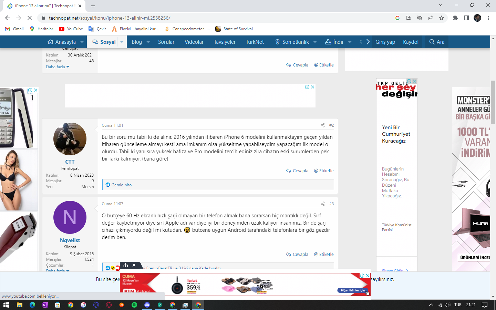Expand Daha fazla in the top post's user info
Viewport: 496px width, 310px height.
click(x=58, y=67)
